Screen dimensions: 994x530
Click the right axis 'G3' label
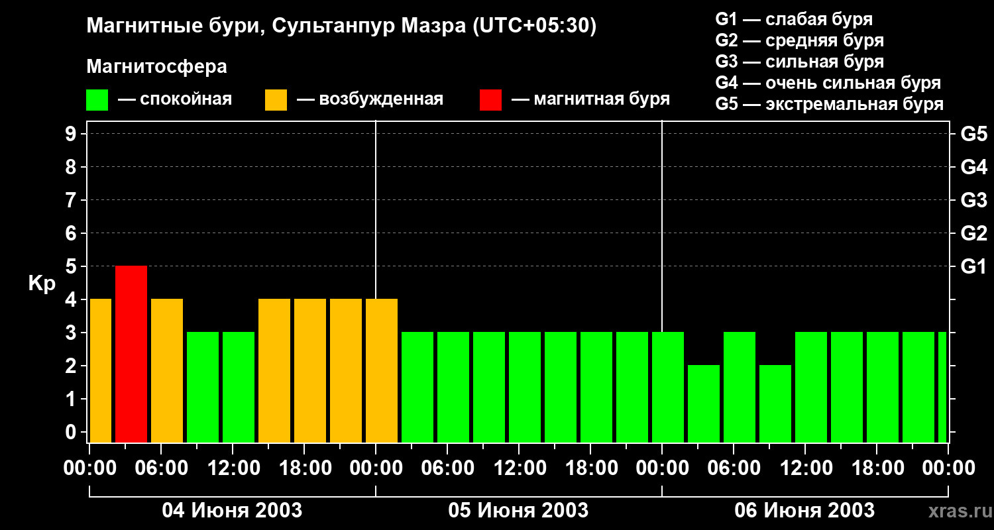point(974,200)
